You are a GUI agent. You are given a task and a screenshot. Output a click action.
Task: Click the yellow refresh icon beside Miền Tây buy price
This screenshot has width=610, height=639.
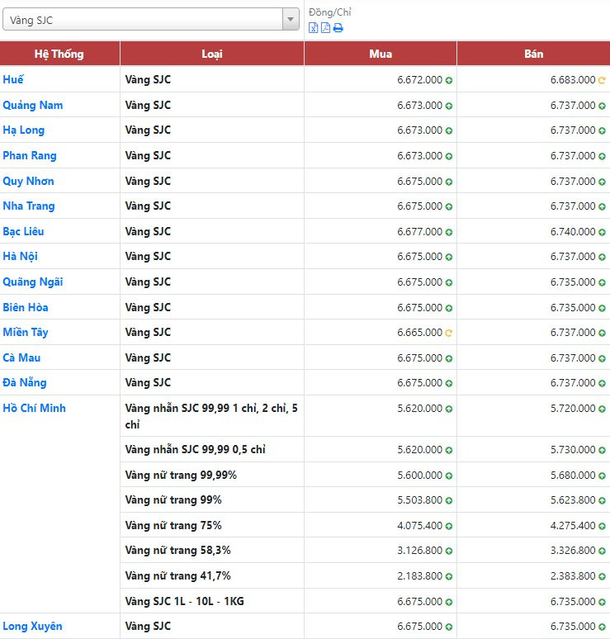449,333
